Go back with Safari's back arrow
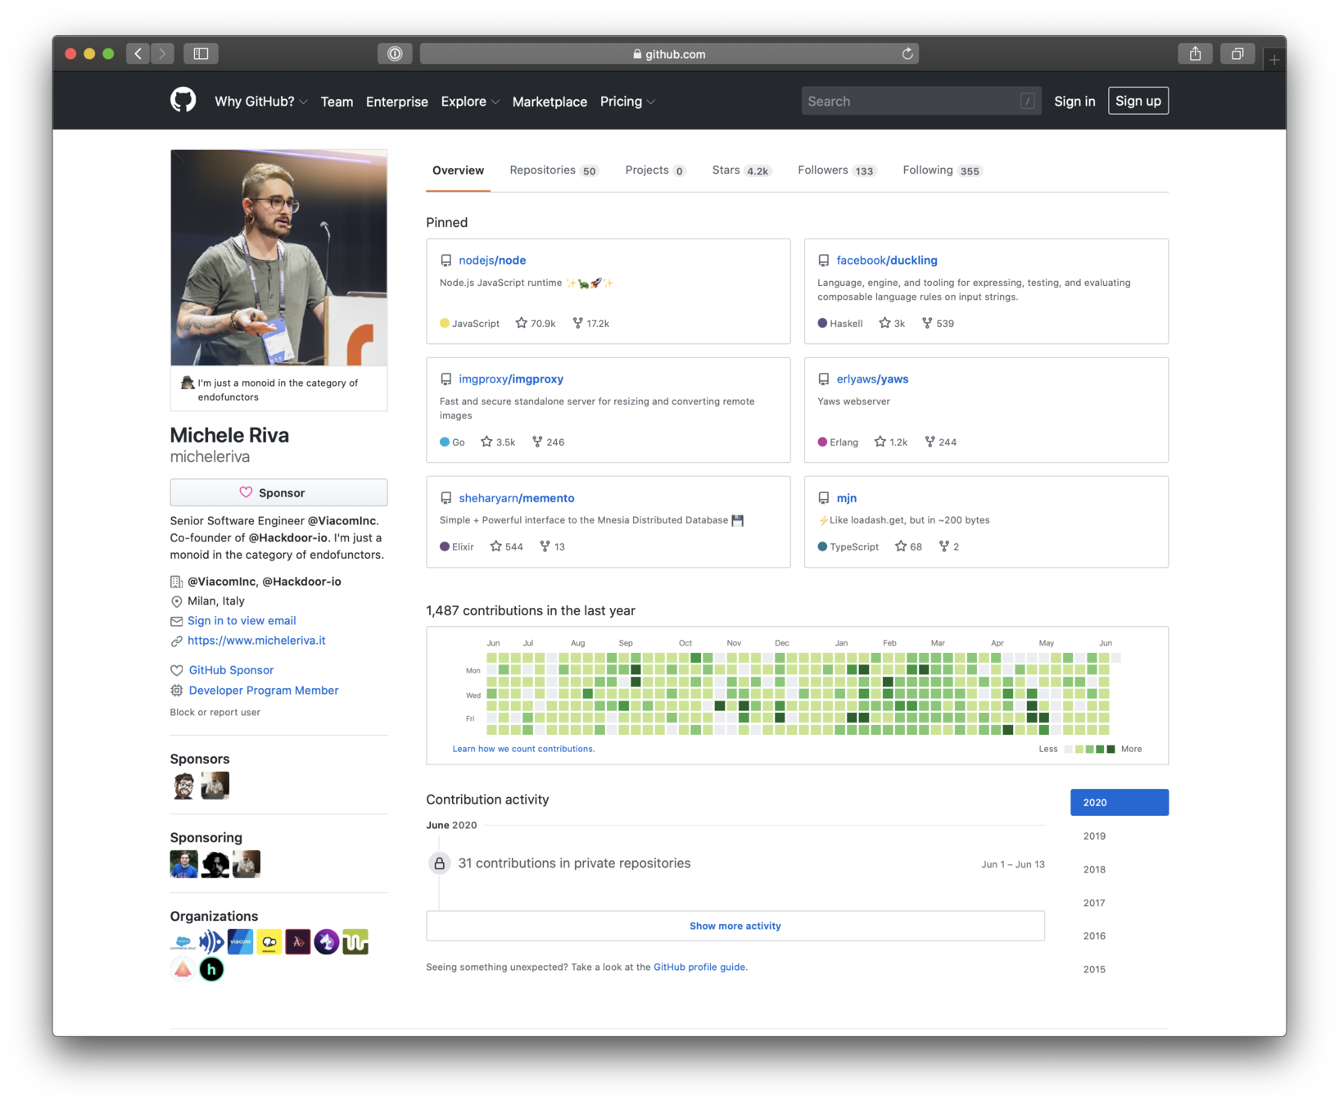 tap(138, 54)
